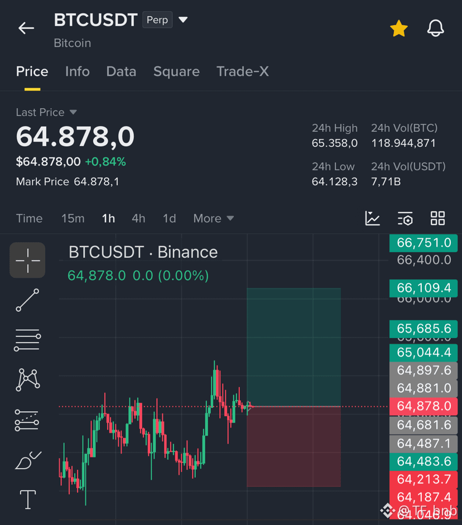This screenshot has height=525, width=462.
Task: Click the 64,681.6 gray price label
Action: tap(423, 425)
